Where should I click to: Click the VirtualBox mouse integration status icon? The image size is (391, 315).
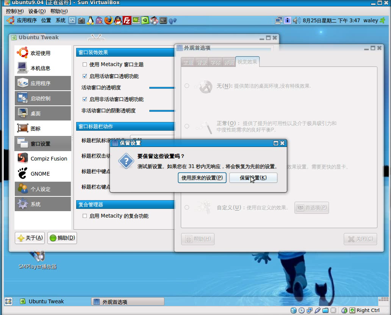point(344,310)
